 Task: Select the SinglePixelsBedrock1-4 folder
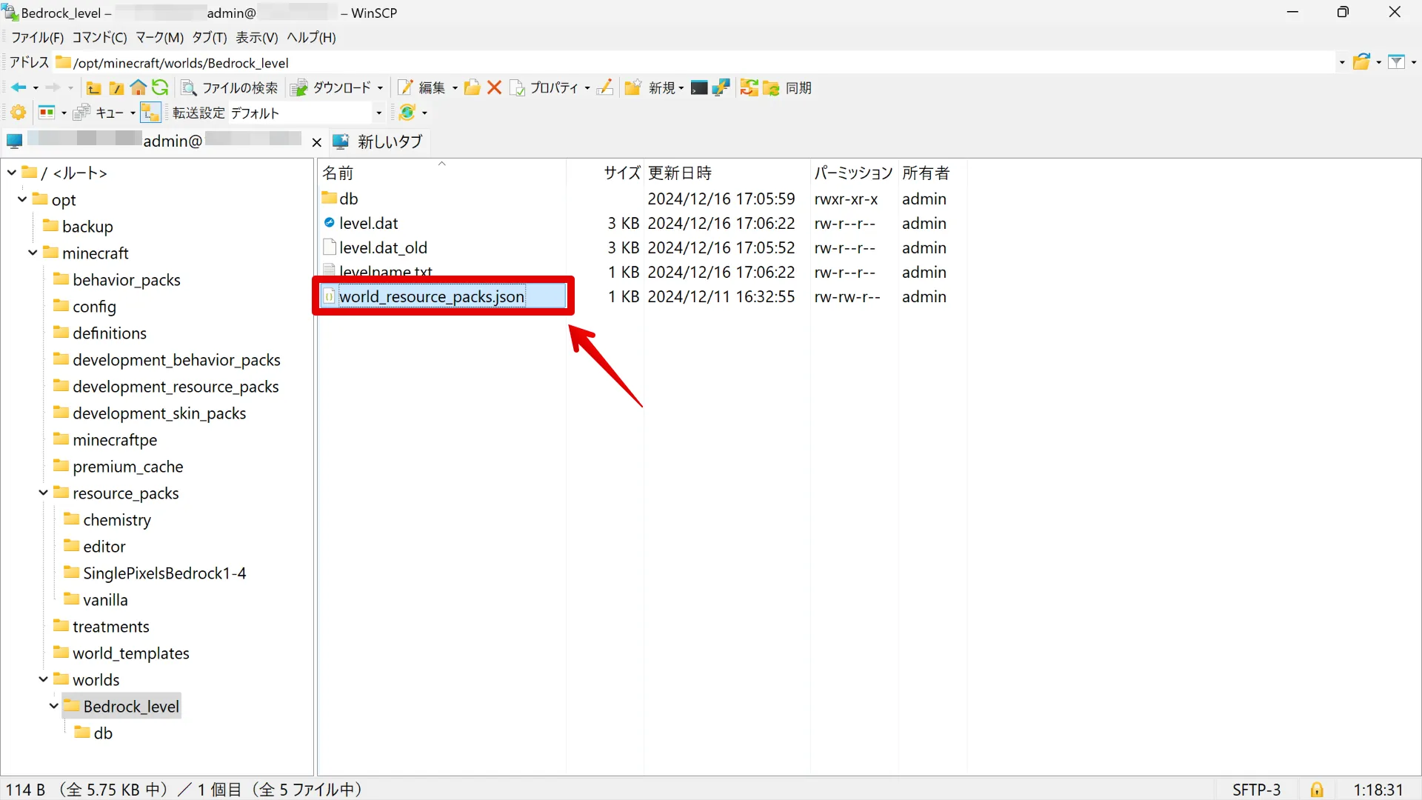(x=164, y=573)
